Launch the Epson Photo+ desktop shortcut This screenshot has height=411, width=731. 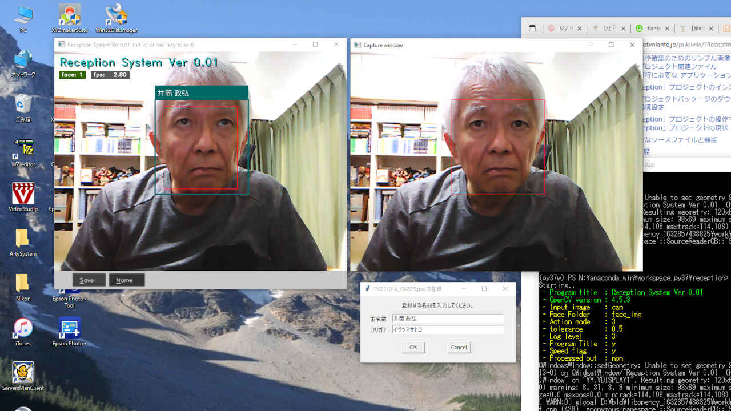(70, 329)
